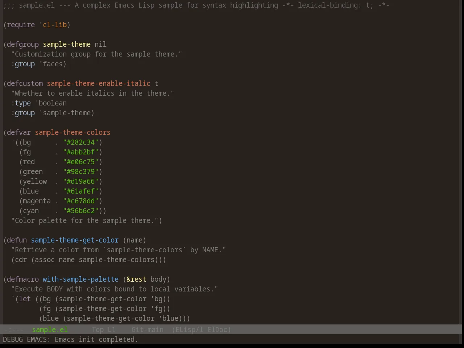Click Git-main branch indicator in mode line
The image size is (464, 348).
pos(147,330)
